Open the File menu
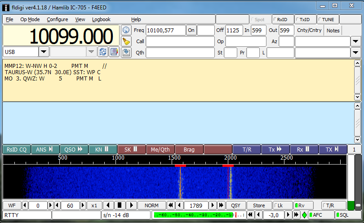Image resolution: width=364 pixels, height=223 pixels. [9, 19]
